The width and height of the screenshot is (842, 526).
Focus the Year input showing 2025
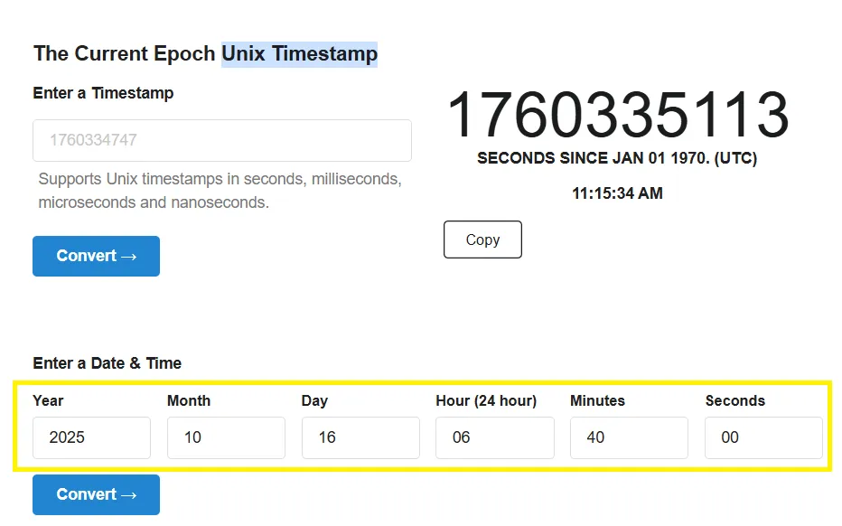[91, 437]
